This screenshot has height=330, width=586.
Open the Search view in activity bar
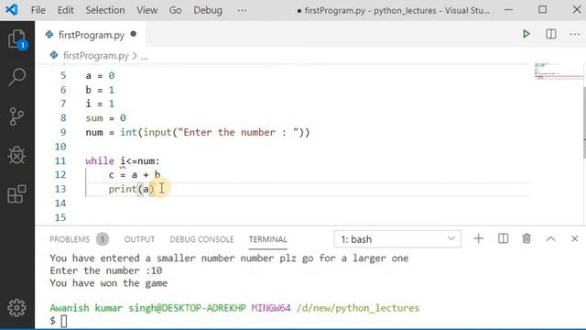pos(17,77)
